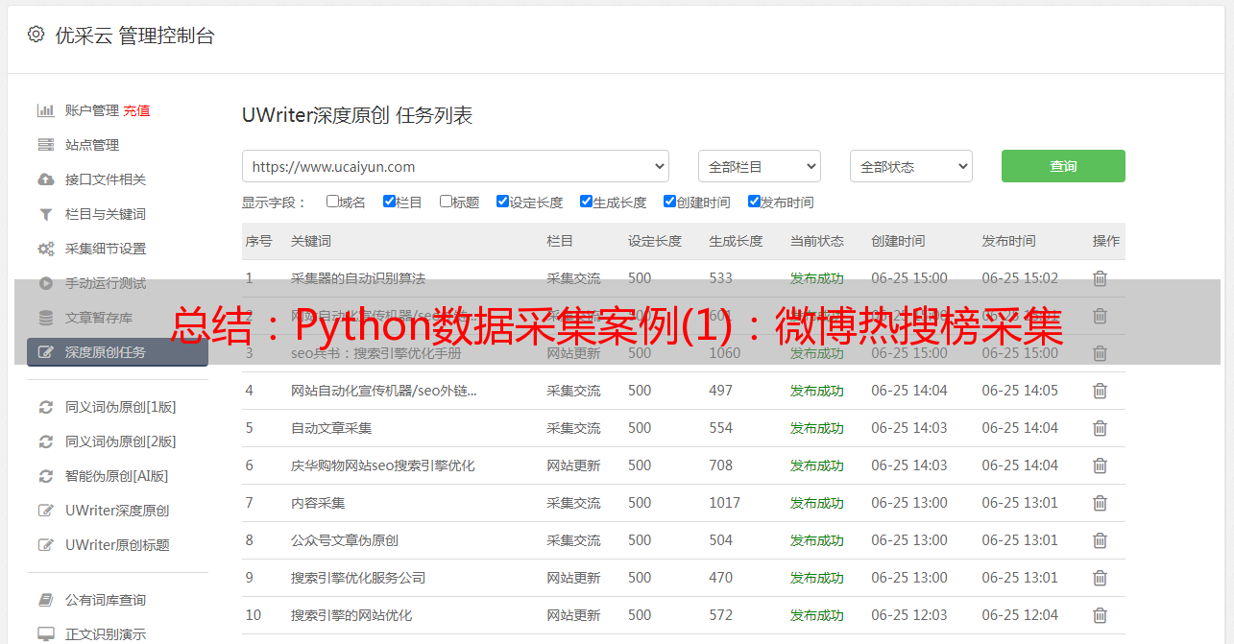This screenshot has width=1234, height=644.
Task: Click the 栏目与关键词 filter icon
Action: [x=45, y=214]
